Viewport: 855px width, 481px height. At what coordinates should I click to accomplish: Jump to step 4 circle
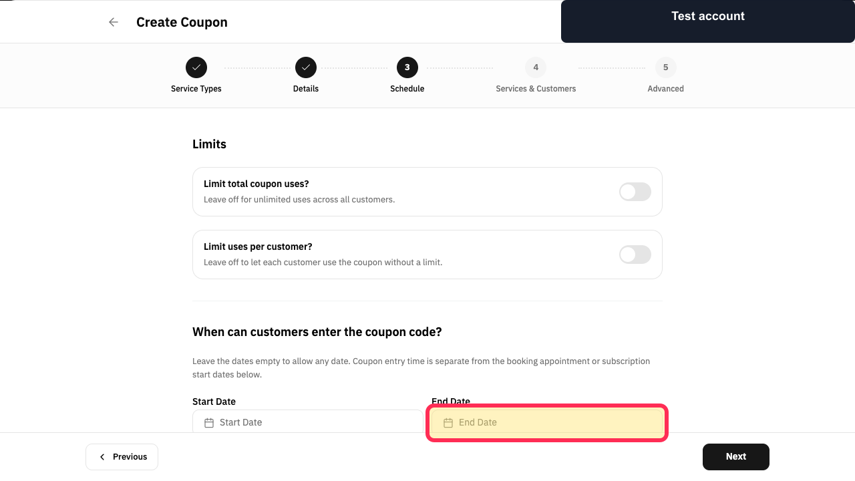[536, 67]
